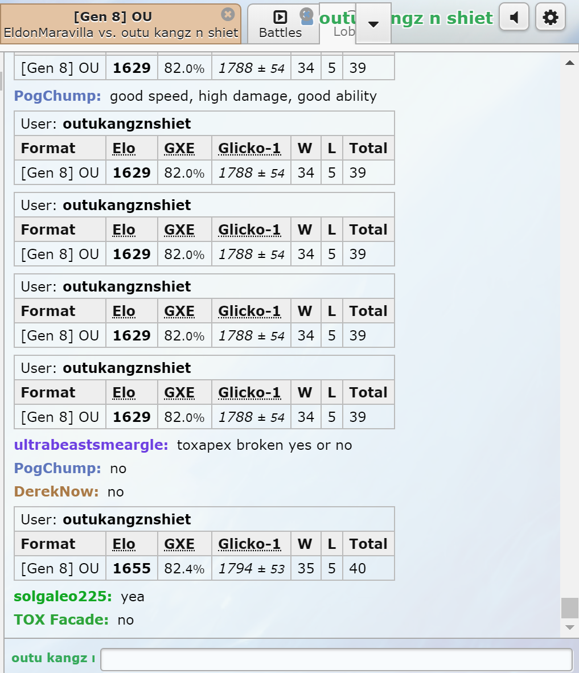Switch to the Battles tab
This screenshot has width=579, height=673.
[x=281, y=24]
